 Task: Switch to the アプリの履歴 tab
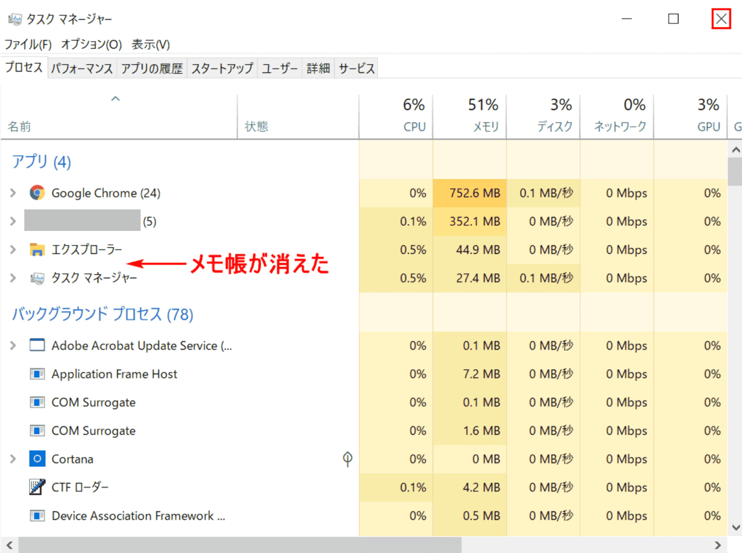(x=152, y=68)
